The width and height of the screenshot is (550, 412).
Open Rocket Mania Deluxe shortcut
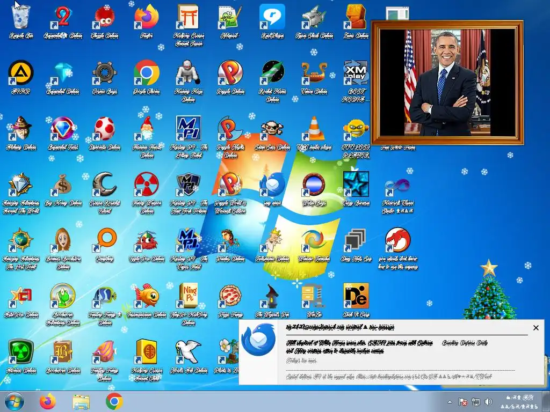click(272, 72)
